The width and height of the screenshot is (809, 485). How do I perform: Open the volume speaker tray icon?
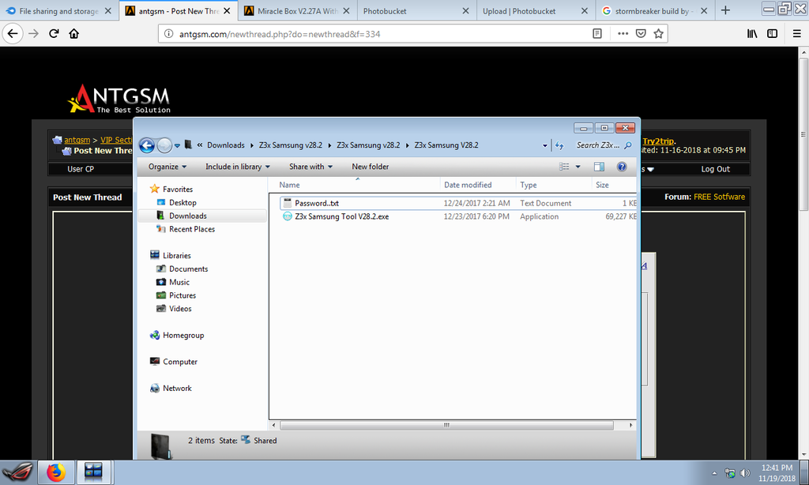click(745, 472)
